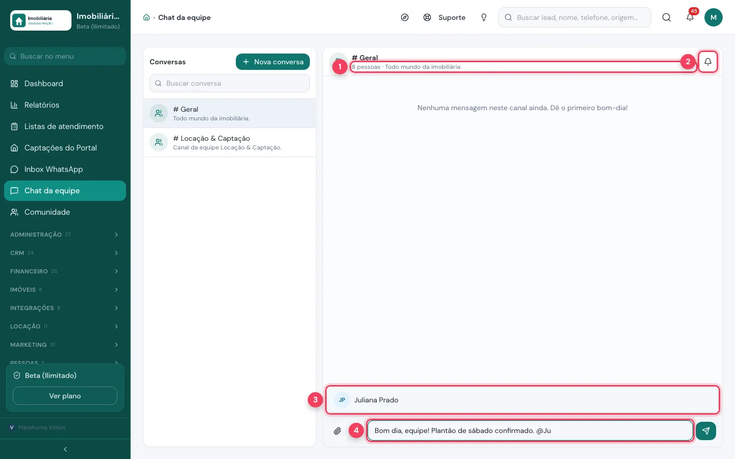
Task: Toggle channel notifications bell in Geral header
Action: 708,62
